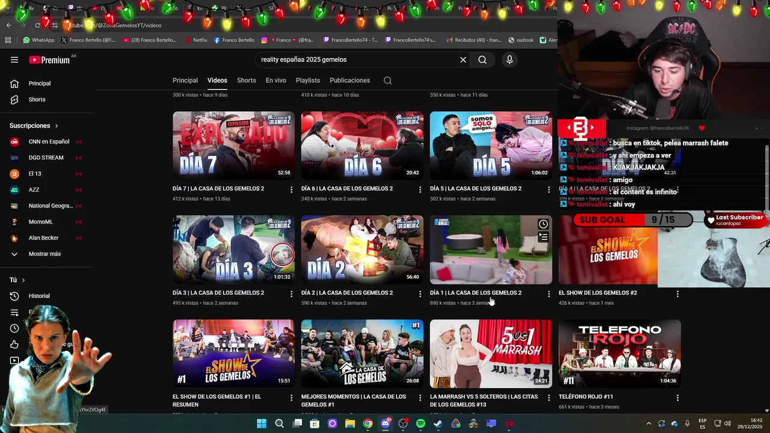The width and height of the screenshot is (770, 433).
Task: Click the browser address bar URL
Action: pyautogui.click(x=116, y=25)
